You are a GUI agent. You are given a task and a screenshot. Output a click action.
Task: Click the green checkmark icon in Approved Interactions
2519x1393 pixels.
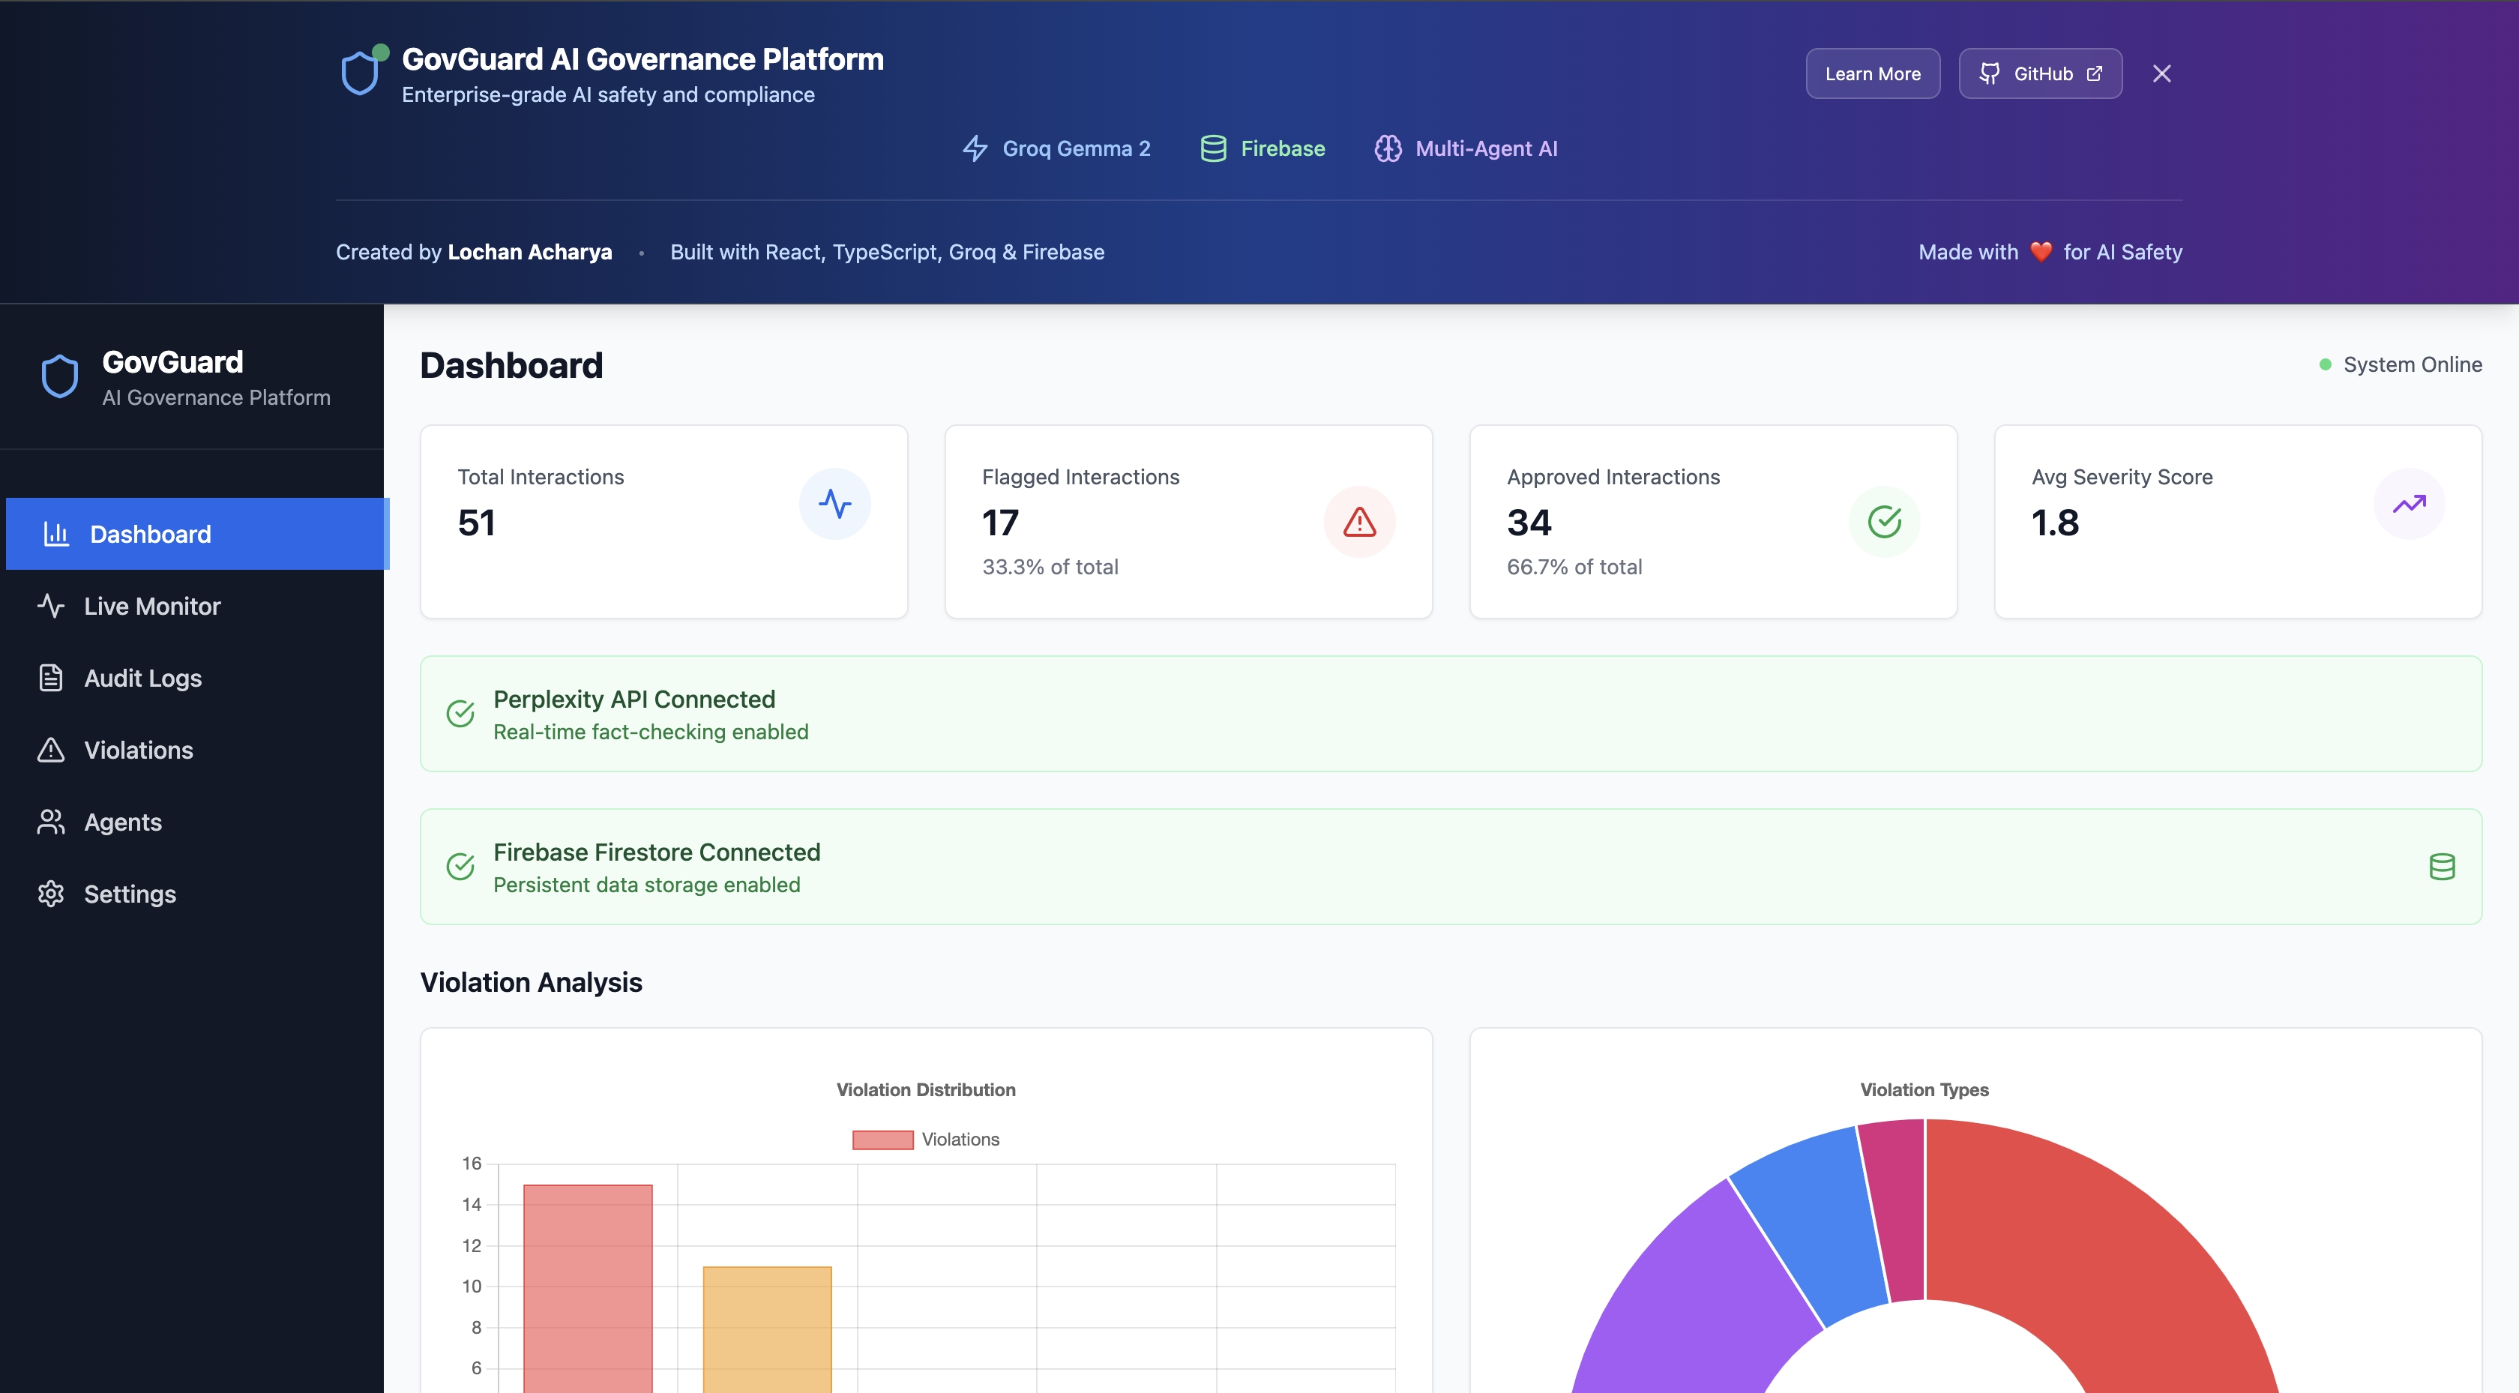[x=1883, y=521]
